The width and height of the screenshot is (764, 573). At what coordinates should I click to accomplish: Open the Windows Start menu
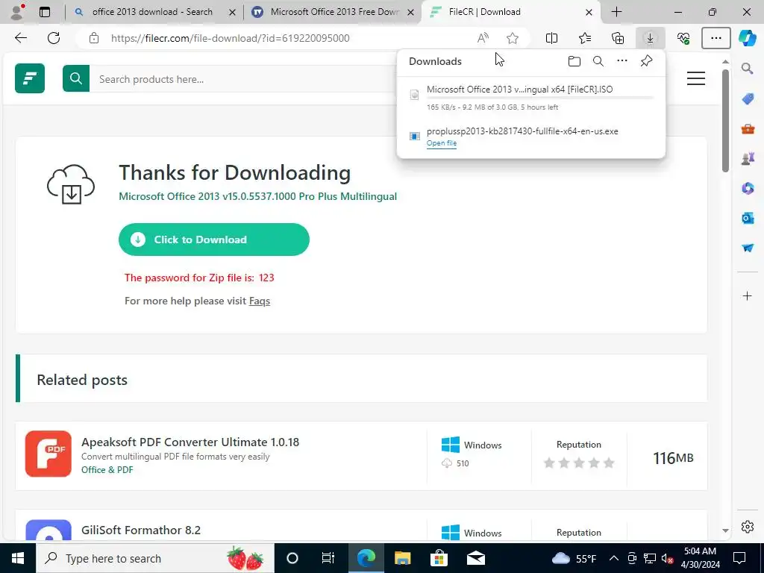18,558
